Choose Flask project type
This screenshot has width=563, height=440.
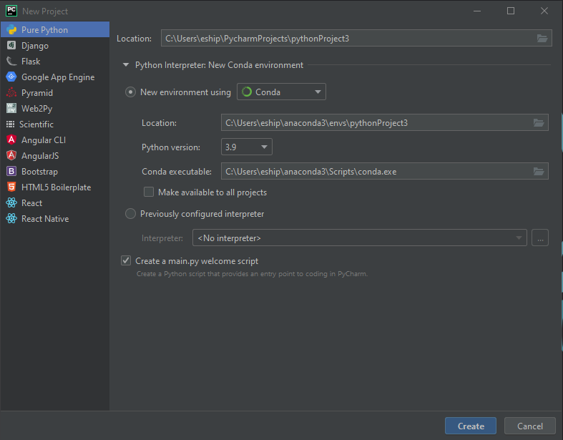55,62
